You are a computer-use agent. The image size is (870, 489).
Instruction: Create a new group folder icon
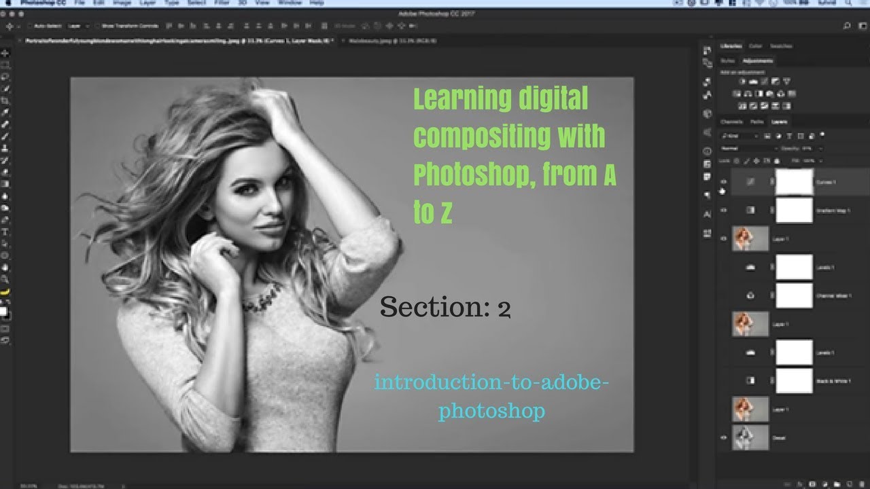point(839,484)
